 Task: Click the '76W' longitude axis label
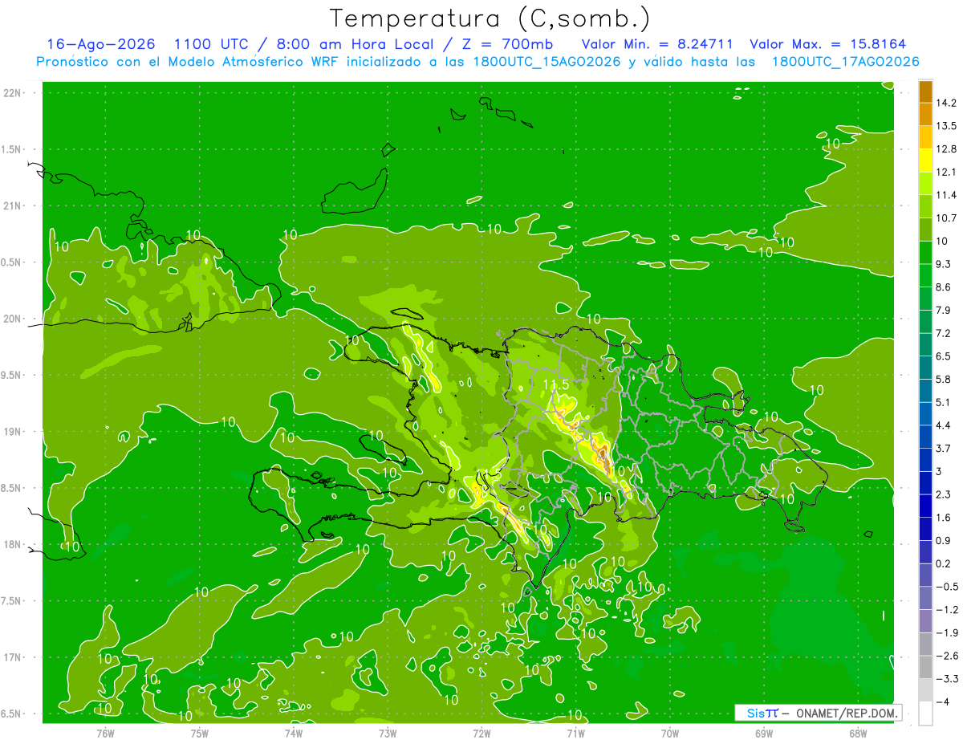point(105,733)
